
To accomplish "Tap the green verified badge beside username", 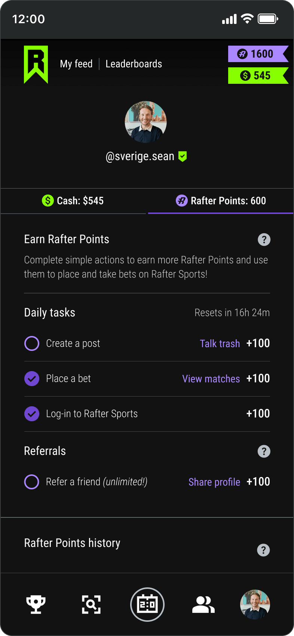I will pos(183,156).
